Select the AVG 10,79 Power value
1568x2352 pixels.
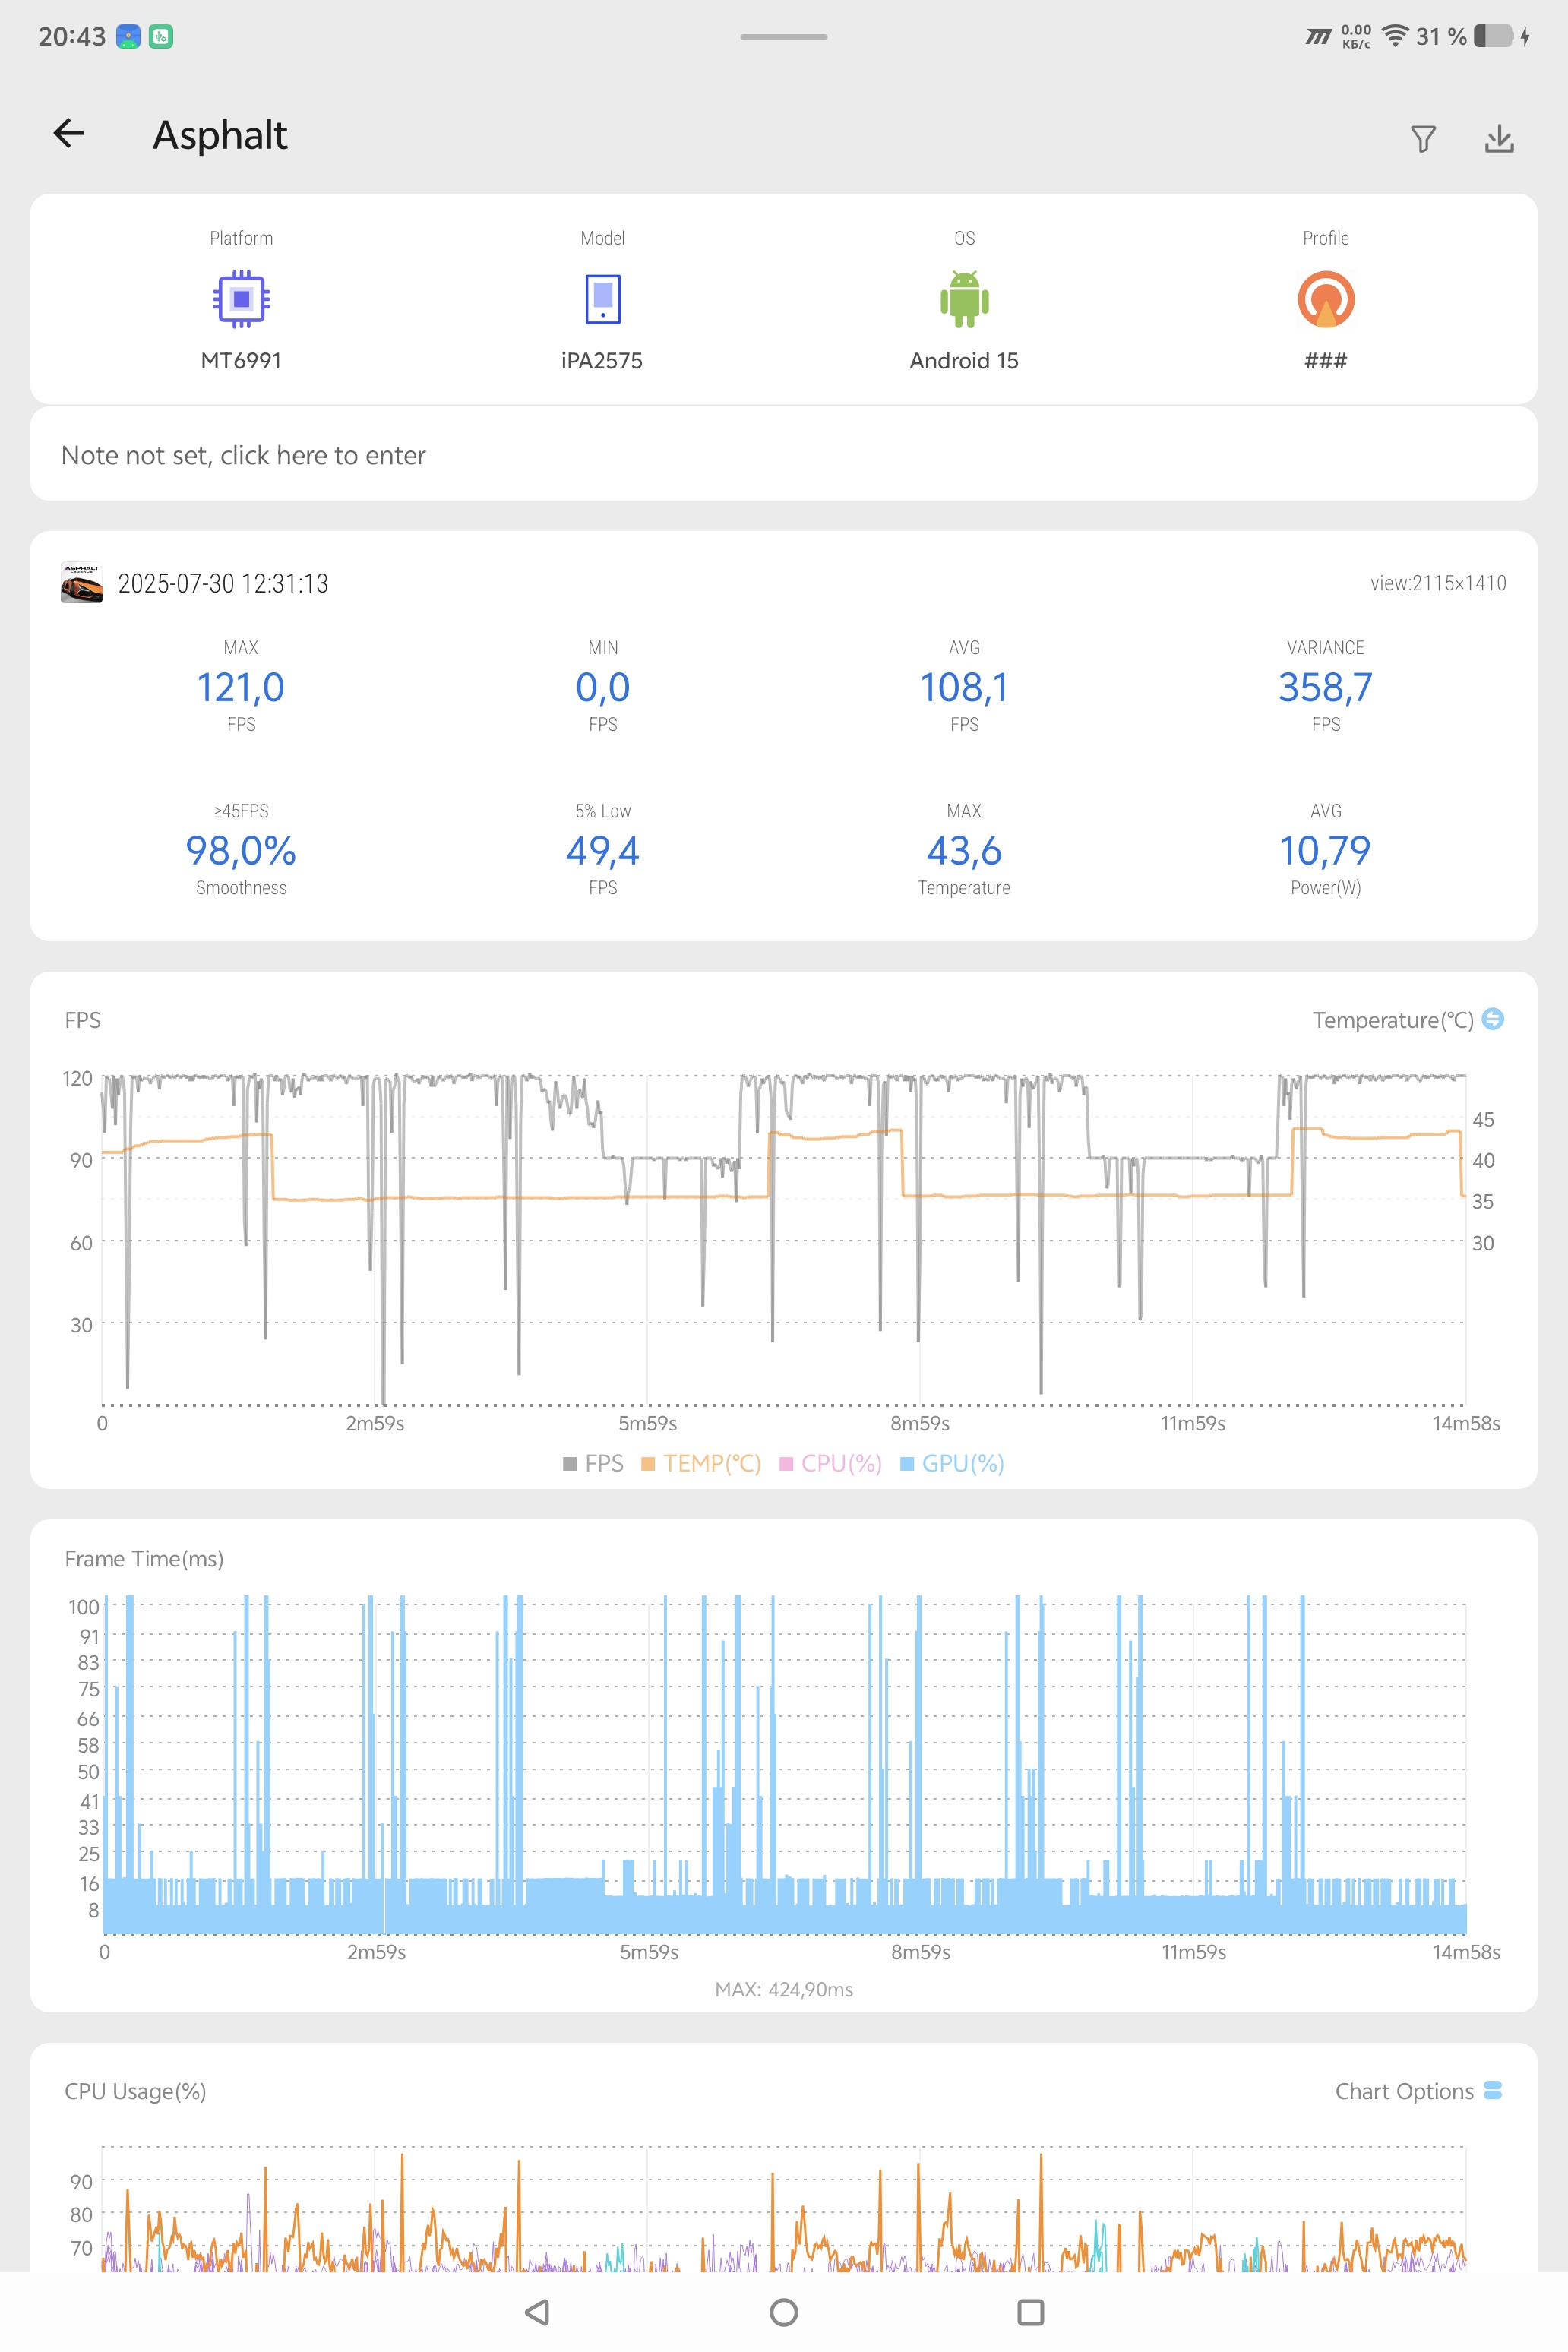pos(1326,851)
